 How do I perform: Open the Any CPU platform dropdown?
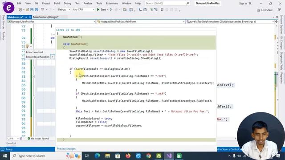click(83, 10)
